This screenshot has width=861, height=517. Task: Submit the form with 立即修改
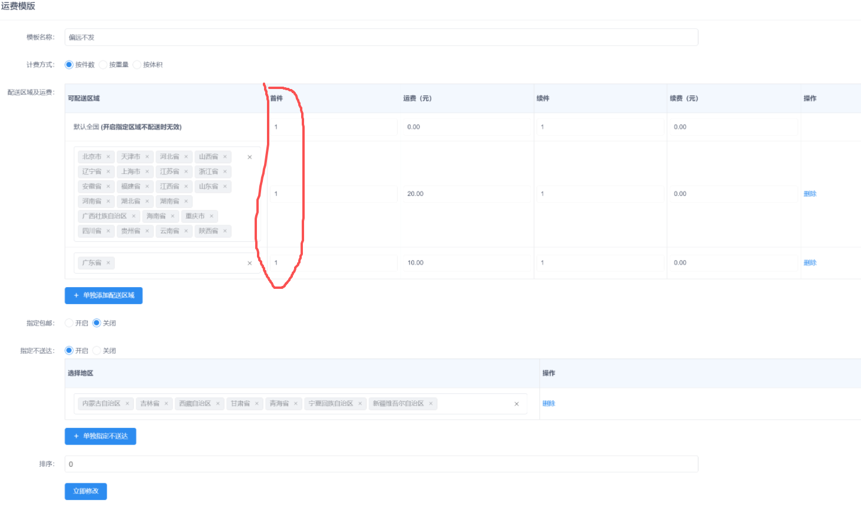click(85, 491)
